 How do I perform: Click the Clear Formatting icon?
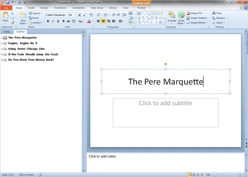click(91, 15)
